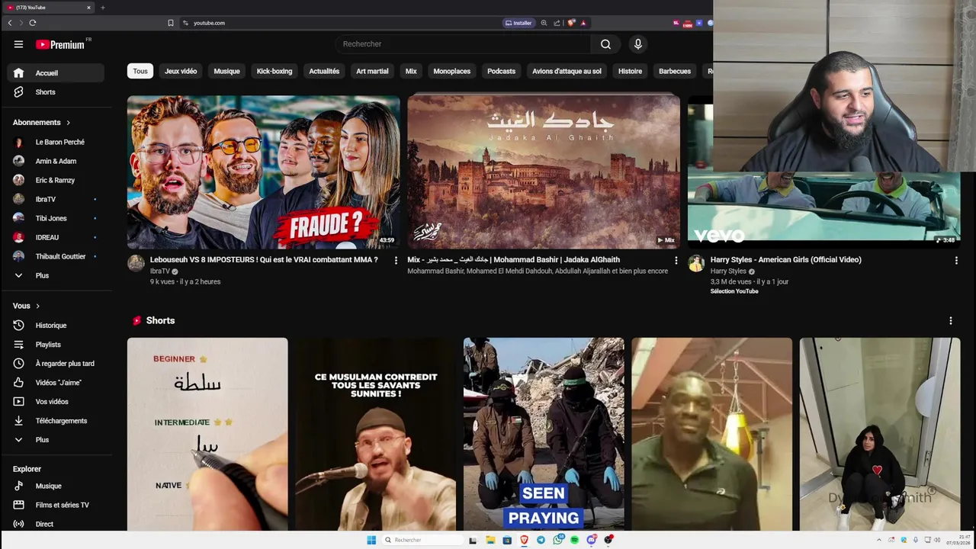This screenshot has width=976, height=549.
Task: Select the Podcasts filter chip
Action: 501,72
